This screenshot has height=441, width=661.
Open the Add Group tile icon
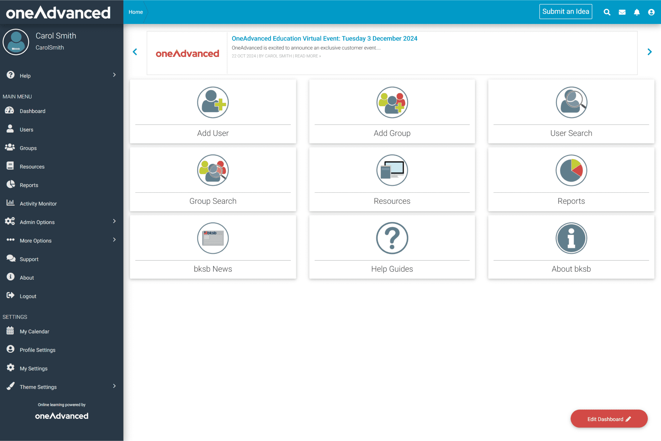(x=392, y=103)
